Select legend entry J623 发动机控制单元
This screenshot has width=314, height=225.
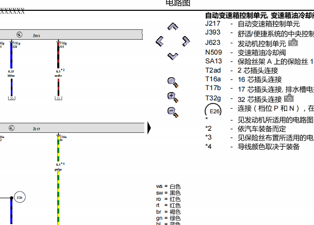pos(245,43)
